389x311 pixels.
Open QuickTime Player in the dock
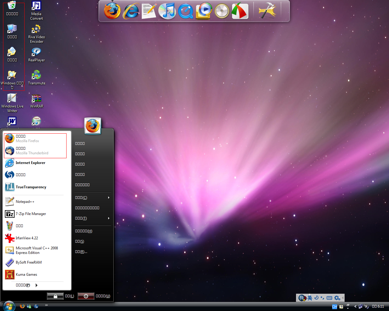(185, 12)
